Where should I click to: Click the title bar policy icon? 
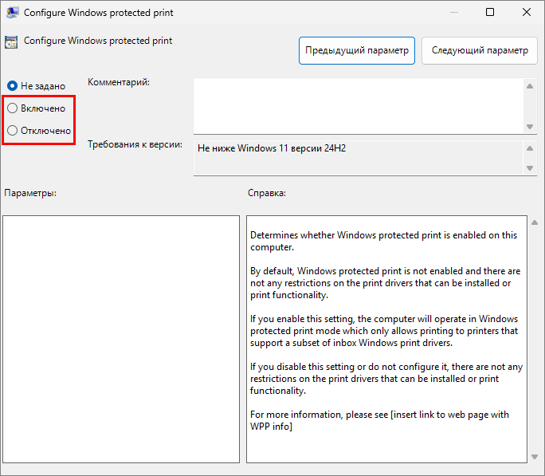pyautogui.click(x=13, y=13)
